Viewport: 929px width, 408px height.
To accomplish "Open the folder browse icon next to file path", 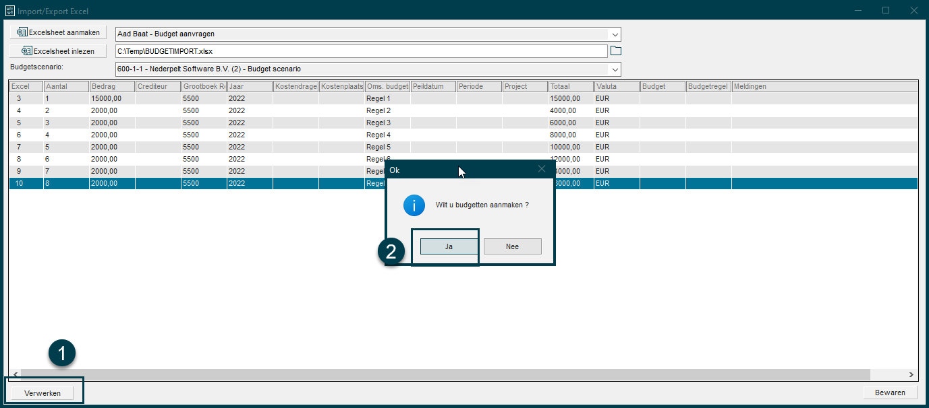I will [615, 50].
